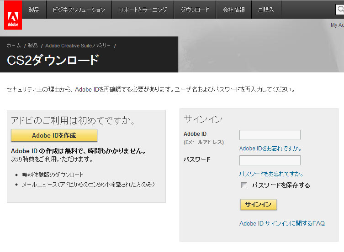Click パスワードをお忘れですか link

coord(271,174)
